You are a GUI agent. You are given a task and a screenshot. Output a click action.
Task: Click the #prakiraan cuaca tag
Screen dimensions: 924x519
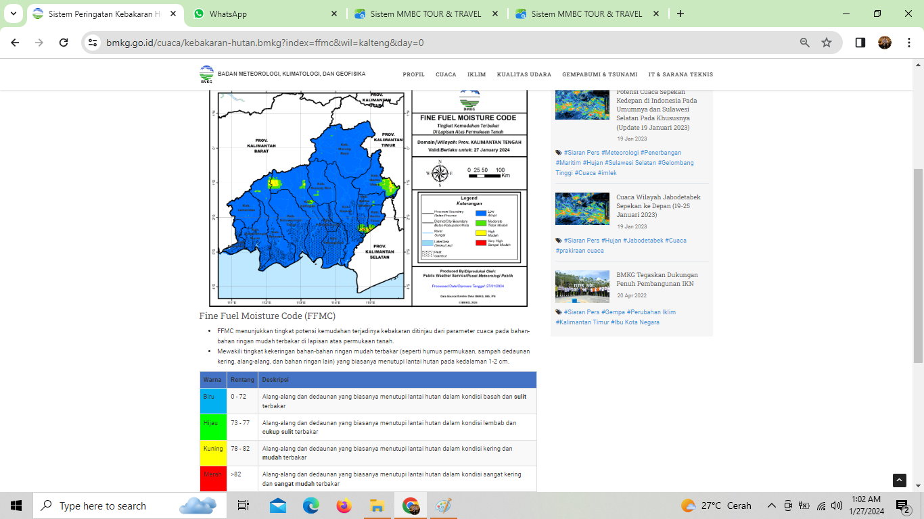(x=580, y=251)
